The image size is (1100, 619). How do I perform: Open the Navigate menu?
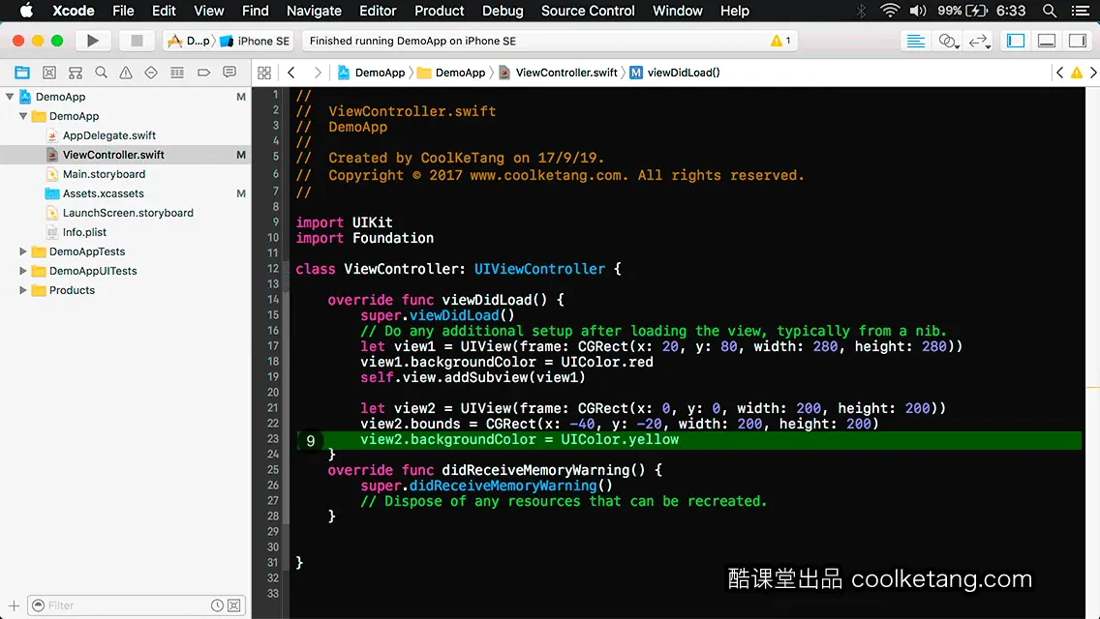click(314, 11)
